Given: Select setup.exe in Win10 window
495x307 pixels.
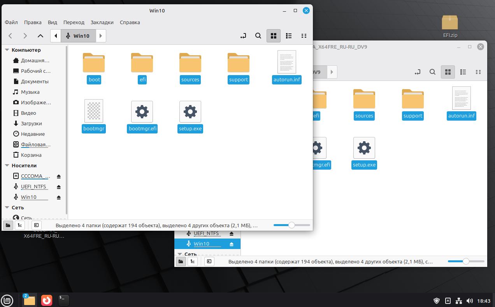Looking at the screenshot, I should click(x=190, y=116).
